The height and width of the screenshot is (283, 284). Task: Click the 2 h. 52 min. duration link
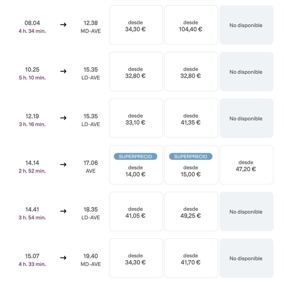[32, 171]
